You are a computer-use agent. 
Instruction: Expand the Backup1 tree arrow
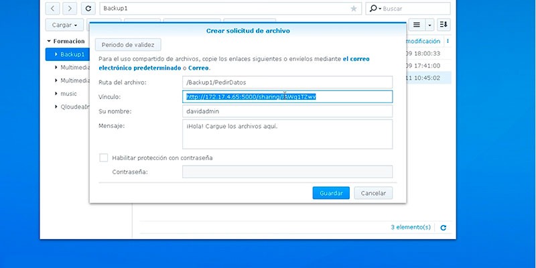[56, 54]
